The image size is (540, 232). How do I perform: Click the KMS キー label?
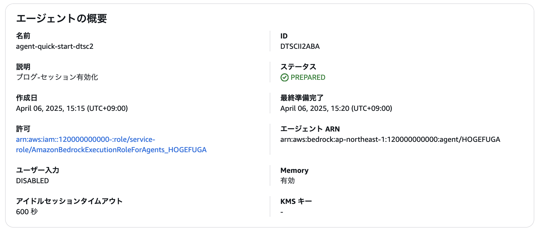[x=296, y=201]
